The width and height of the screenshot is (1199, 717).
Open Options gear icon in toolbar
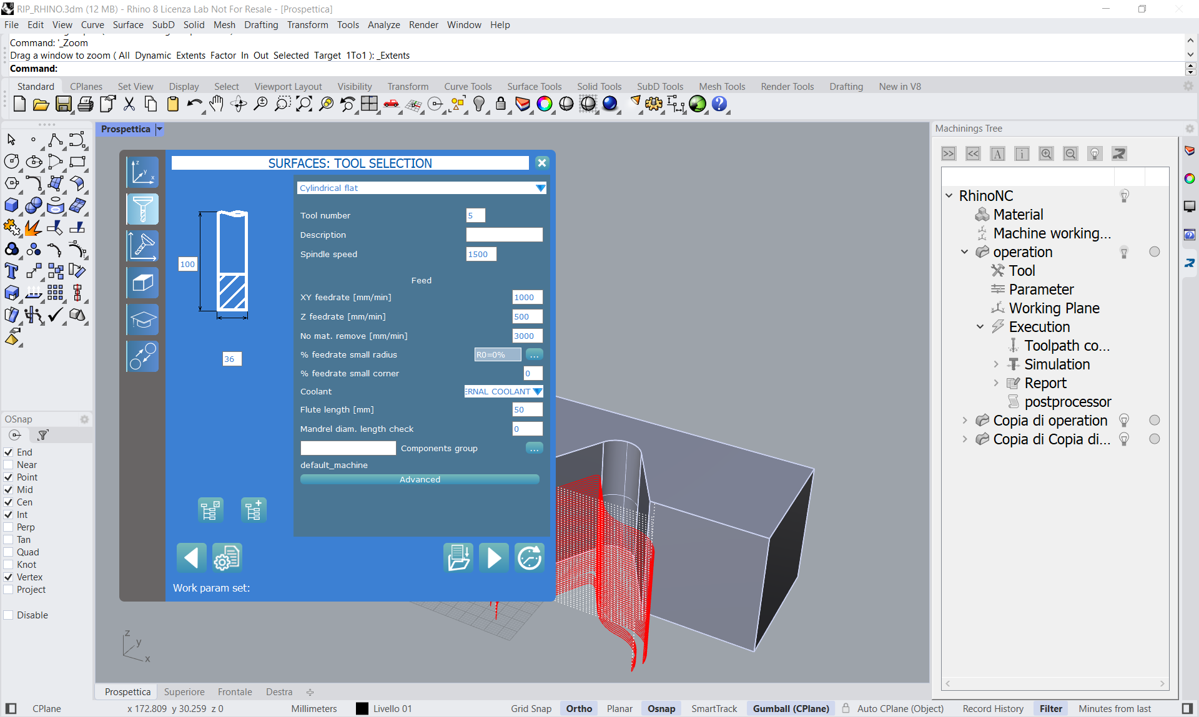(654, 104)
